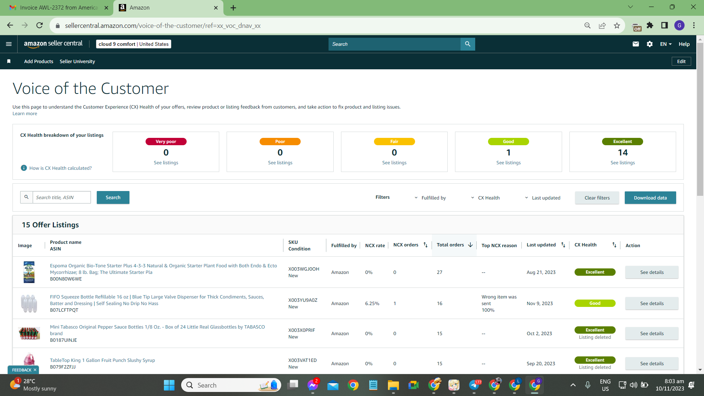Open the CX Health filter dropdown
This screenshot has width=704, height=396.
(x=485, y=198)
